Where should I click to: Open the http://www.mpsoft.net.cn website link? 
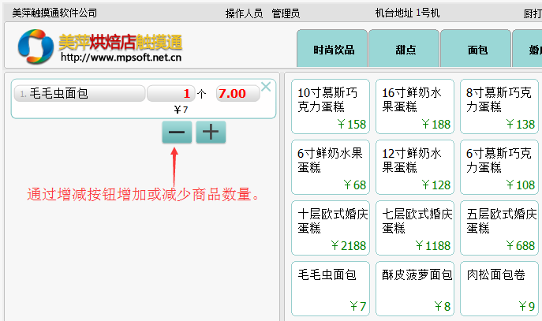[x=121, y=58]
